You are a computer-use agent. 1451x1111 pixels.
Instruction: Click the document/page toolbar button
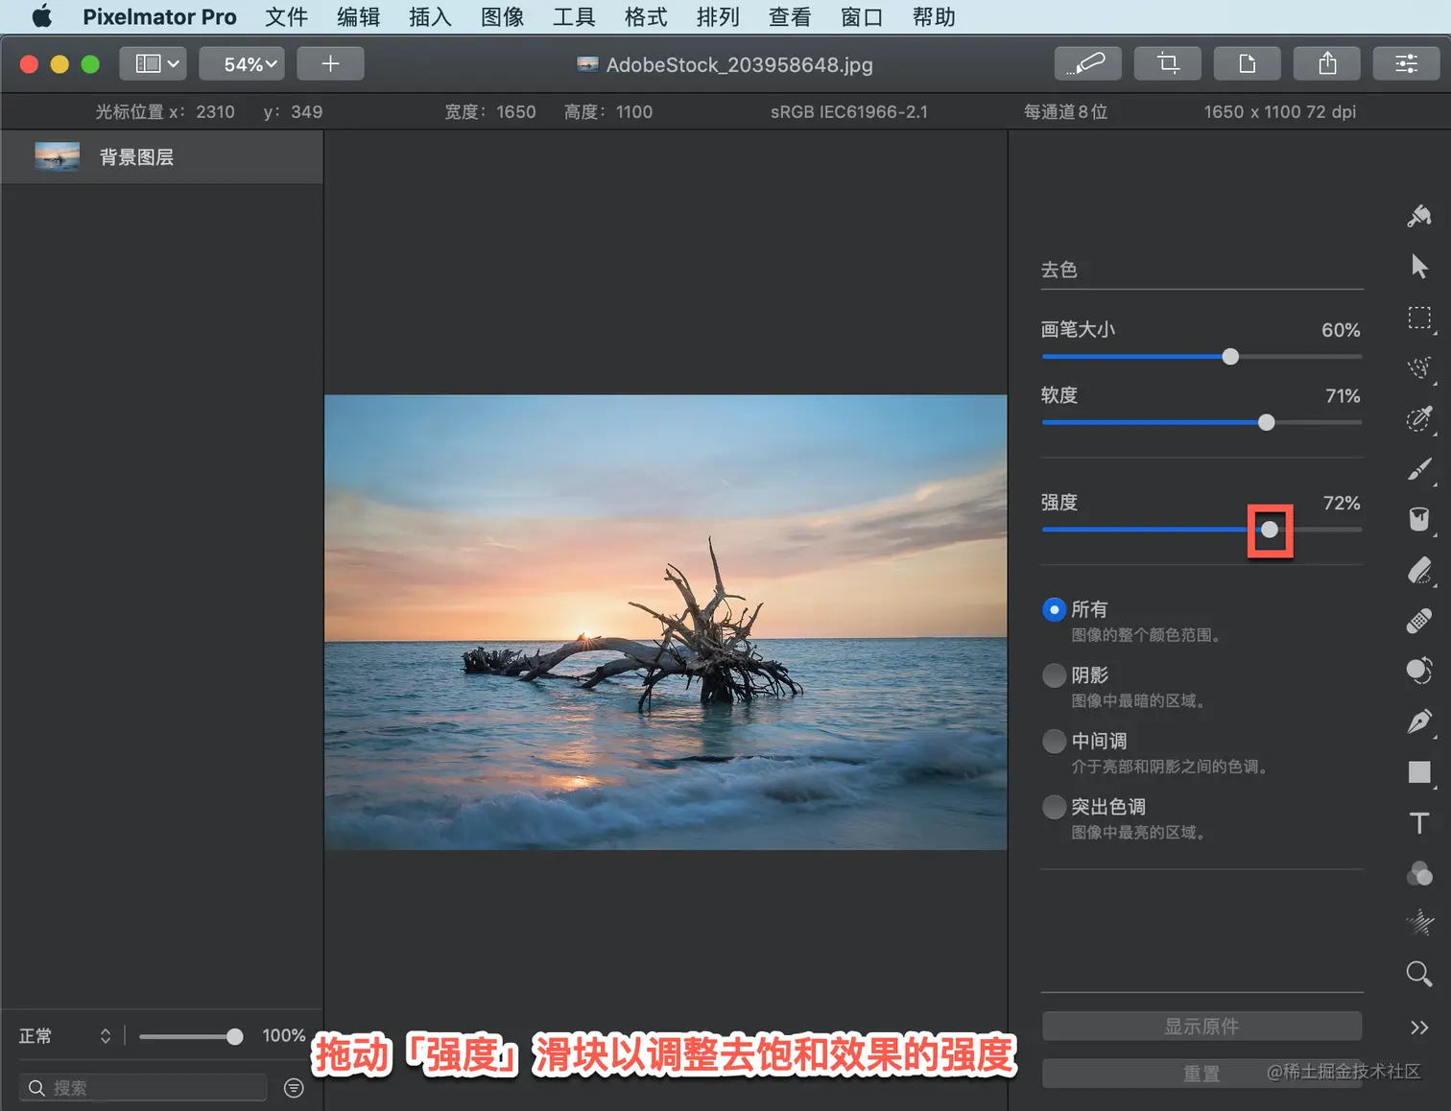coord(1247,63)
